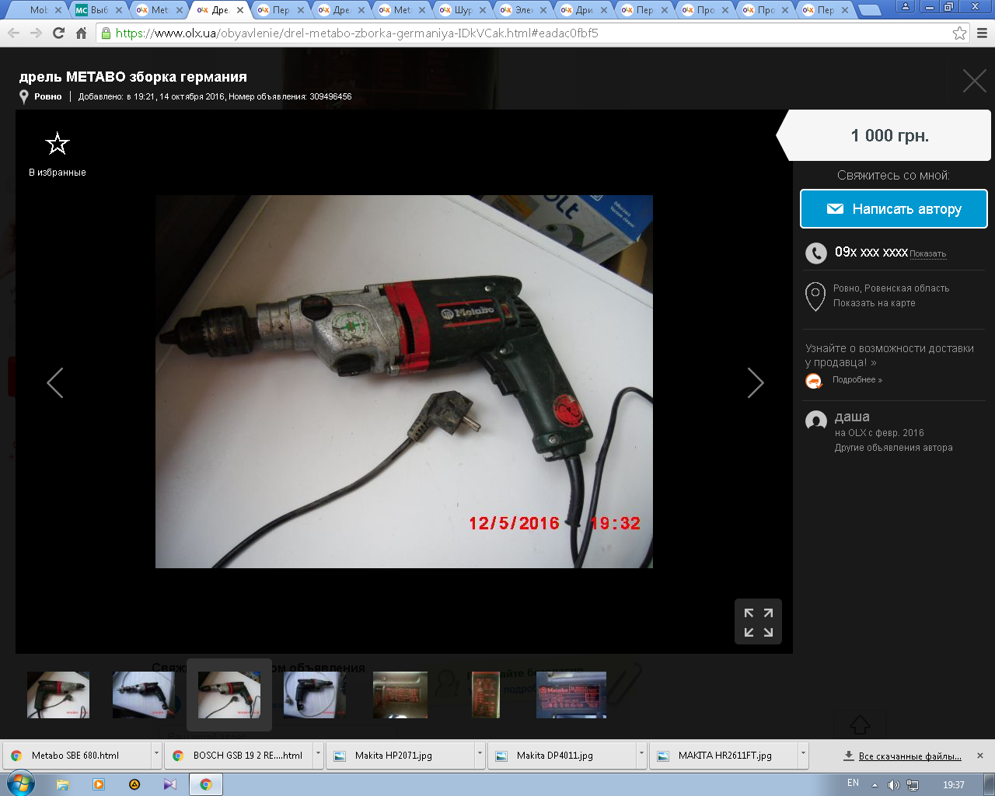The width and height of the screenshot is (995, 796).
Task: Click the network icon in system tray
Action: [x=913, y=785]
